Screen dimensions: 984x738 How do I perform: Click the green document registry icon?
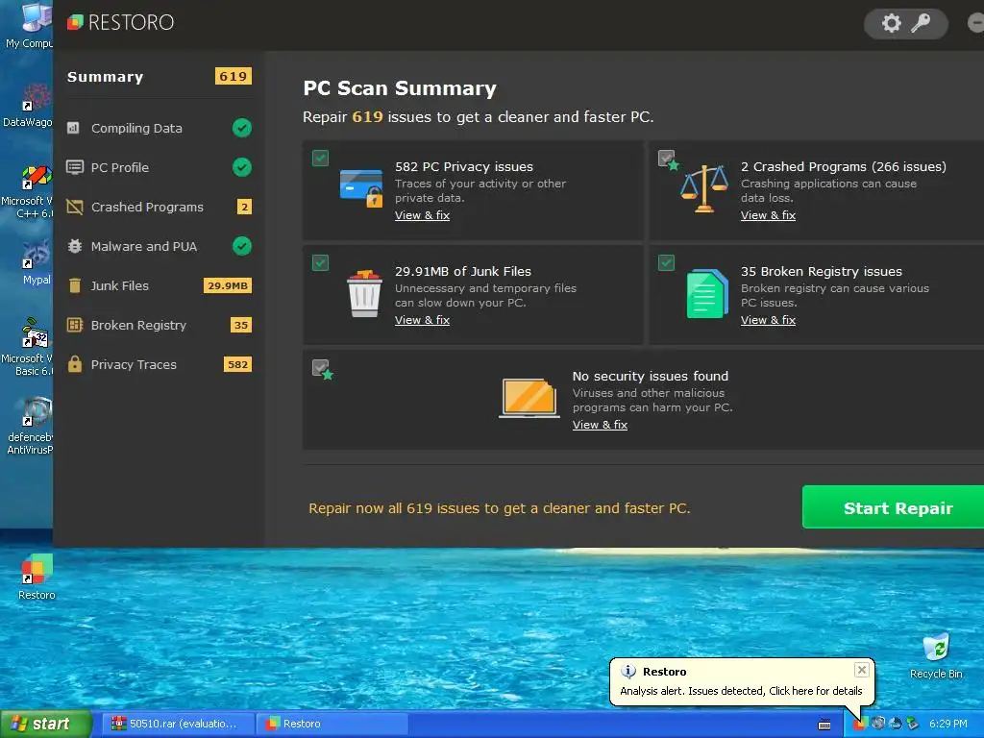point(707,294)
